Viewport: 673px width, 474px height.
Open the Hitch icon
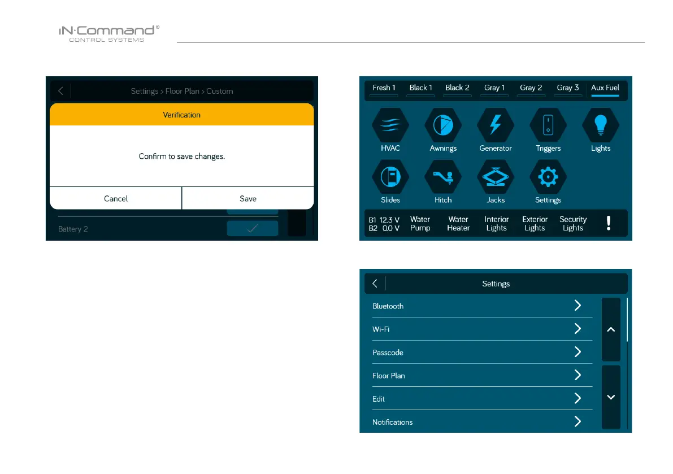443,177
